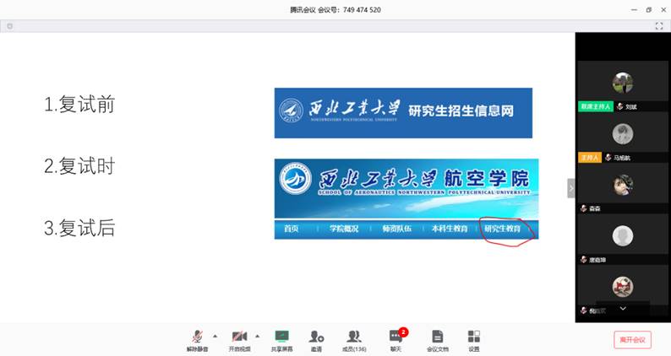Image resolution: width=671 pixels, height=356 pixels.
Task: Click the meeting info icon at top-left
Action: [x=9, y=26]
